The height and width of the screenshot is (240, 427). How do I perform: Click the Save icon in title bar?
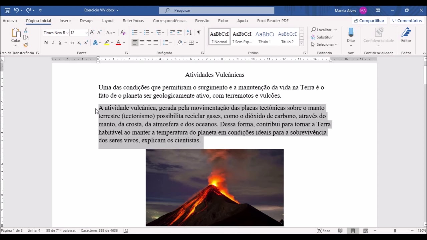[x=7, y=10]
